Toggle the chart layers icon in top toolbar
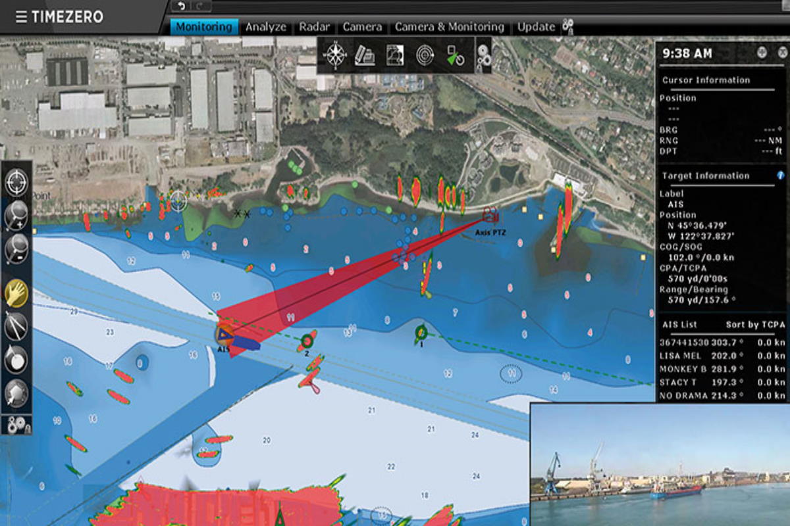This screenshot has height=526, width=790. coord(394,55)
